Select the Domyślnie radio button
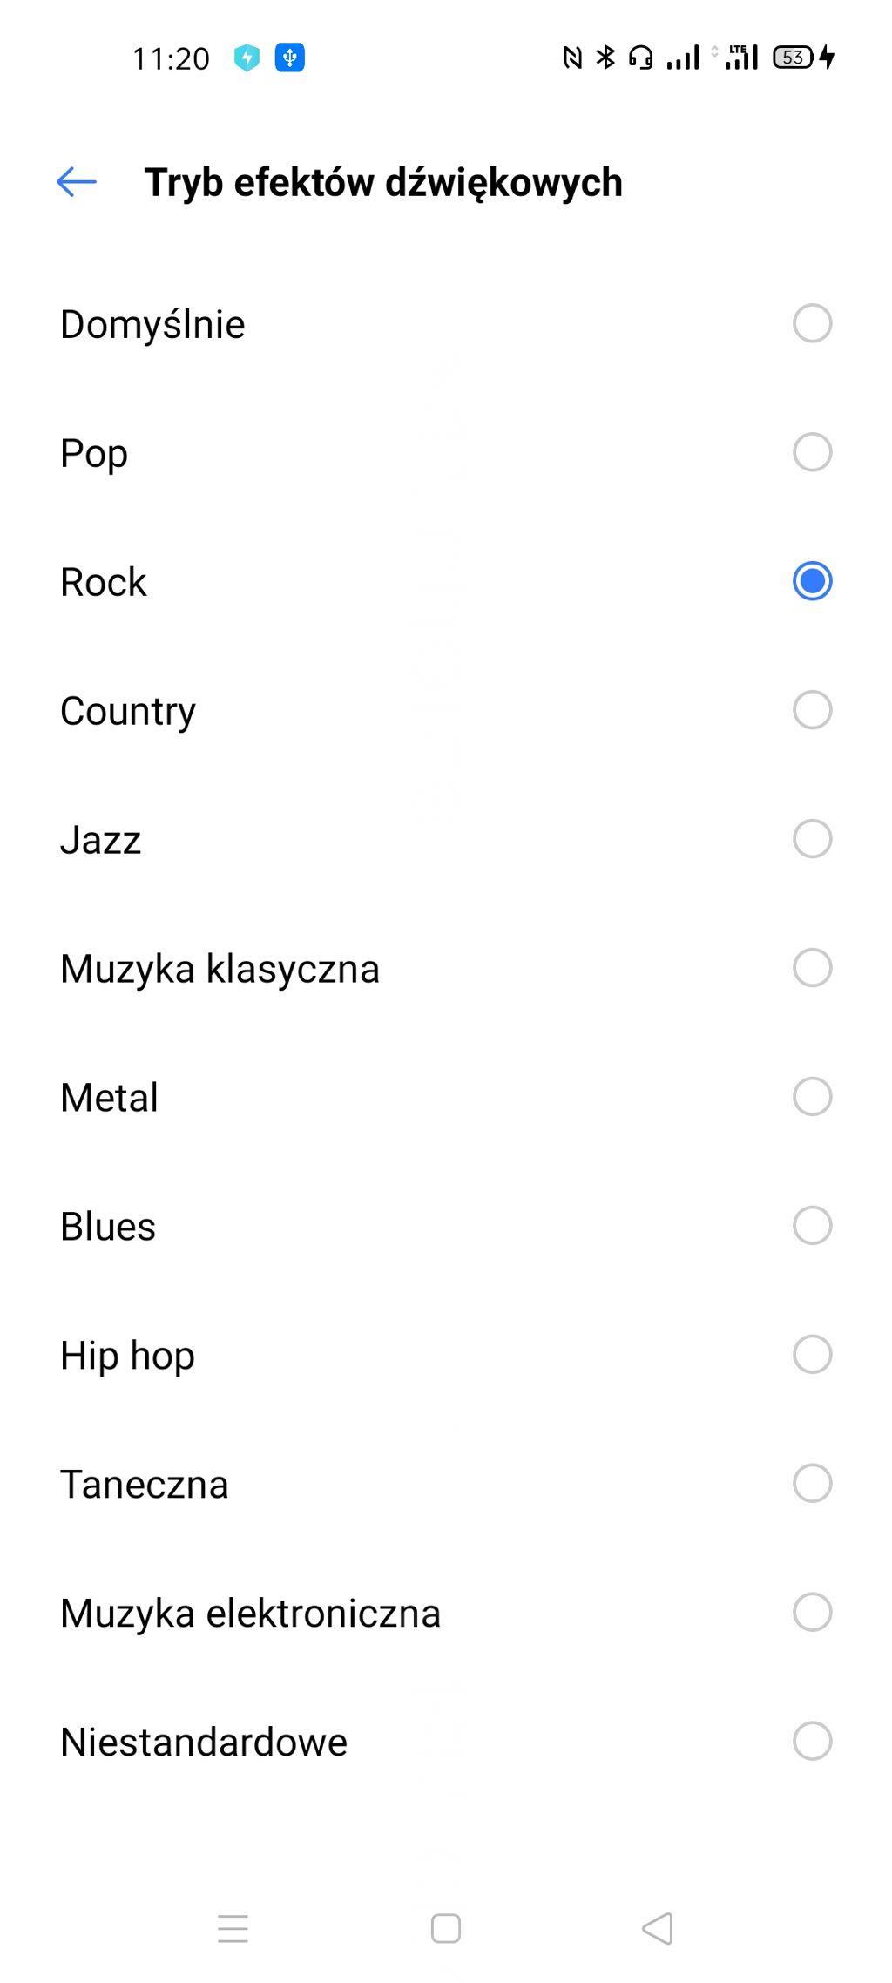 click(812, 323)
